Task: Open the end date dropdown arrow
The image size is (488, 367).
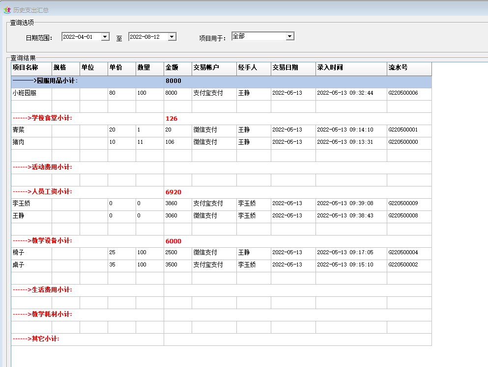Action: [172, 37]
